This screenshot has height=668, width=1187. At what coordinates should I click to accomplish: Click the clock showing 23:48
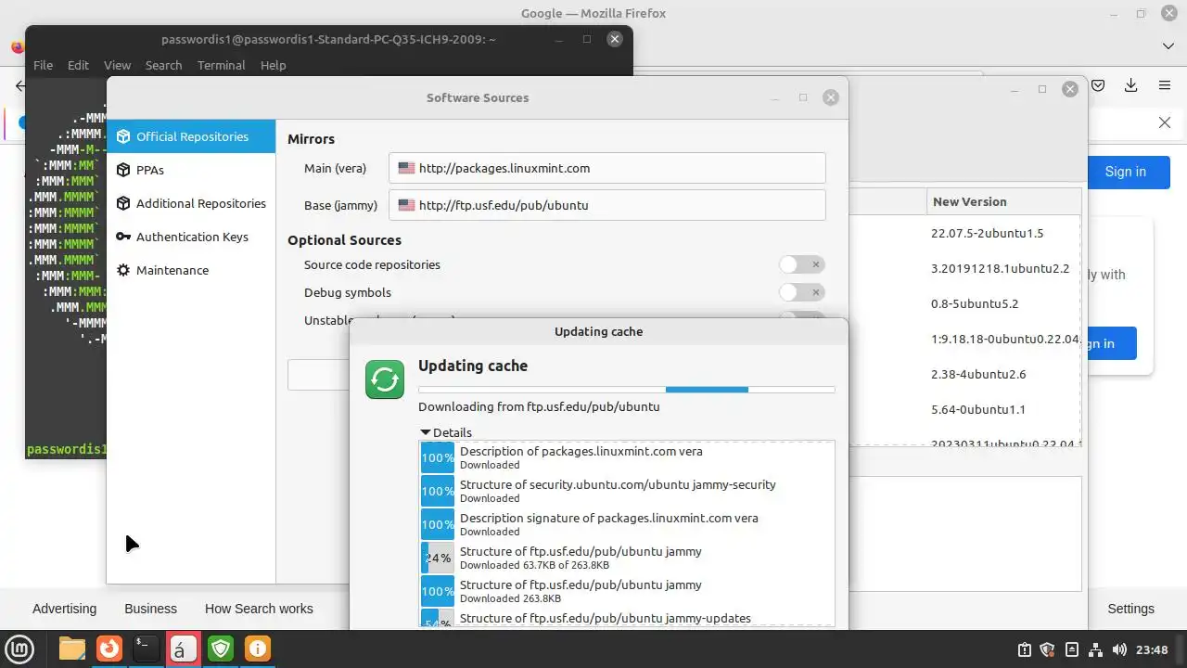(x=1151, y=650)
